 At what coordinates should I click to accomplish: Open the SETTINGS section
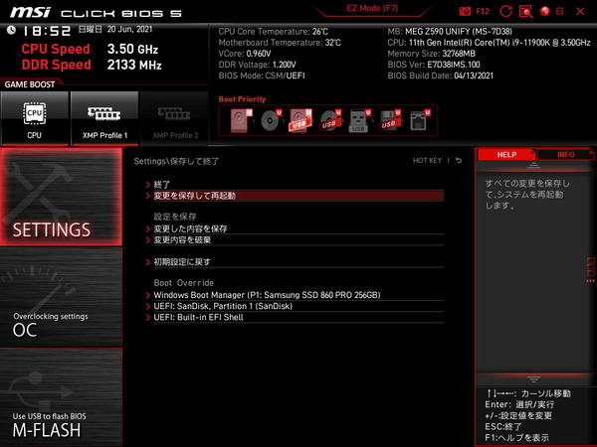tap(62, 197)
